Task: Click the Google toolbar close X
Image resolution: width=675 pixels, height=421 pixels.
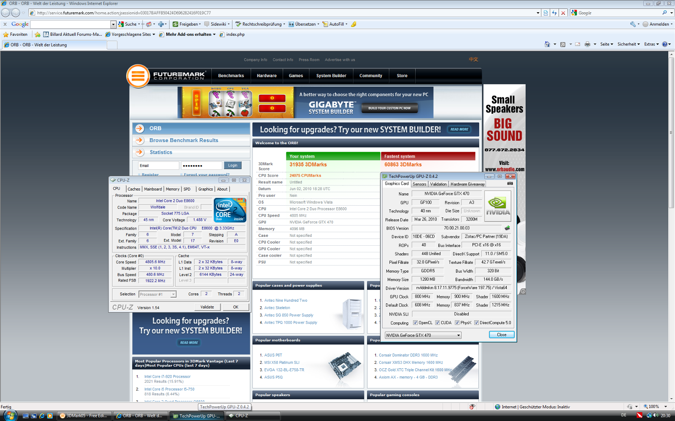Action: point(5,24)
